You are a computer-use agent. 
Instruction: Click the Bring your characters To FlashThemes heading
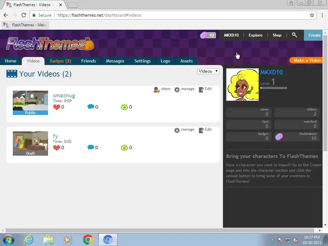pyautogui.click(x=272, y=156)
